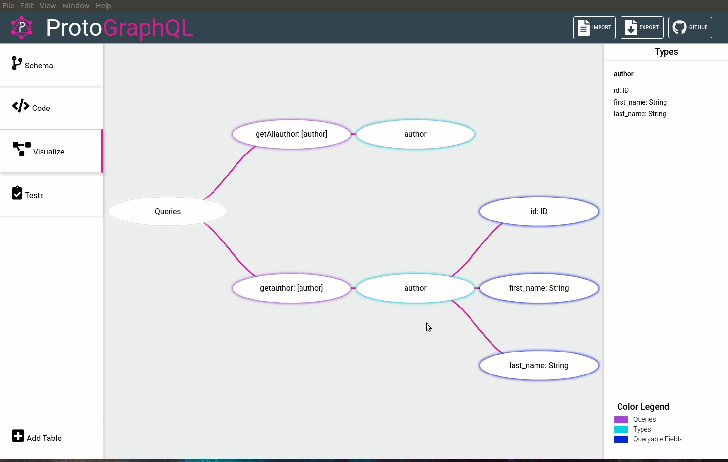Click the Code brackets icon
This screenshot has height=462, width=728.
pyautogui.click(x=21, y=106)
